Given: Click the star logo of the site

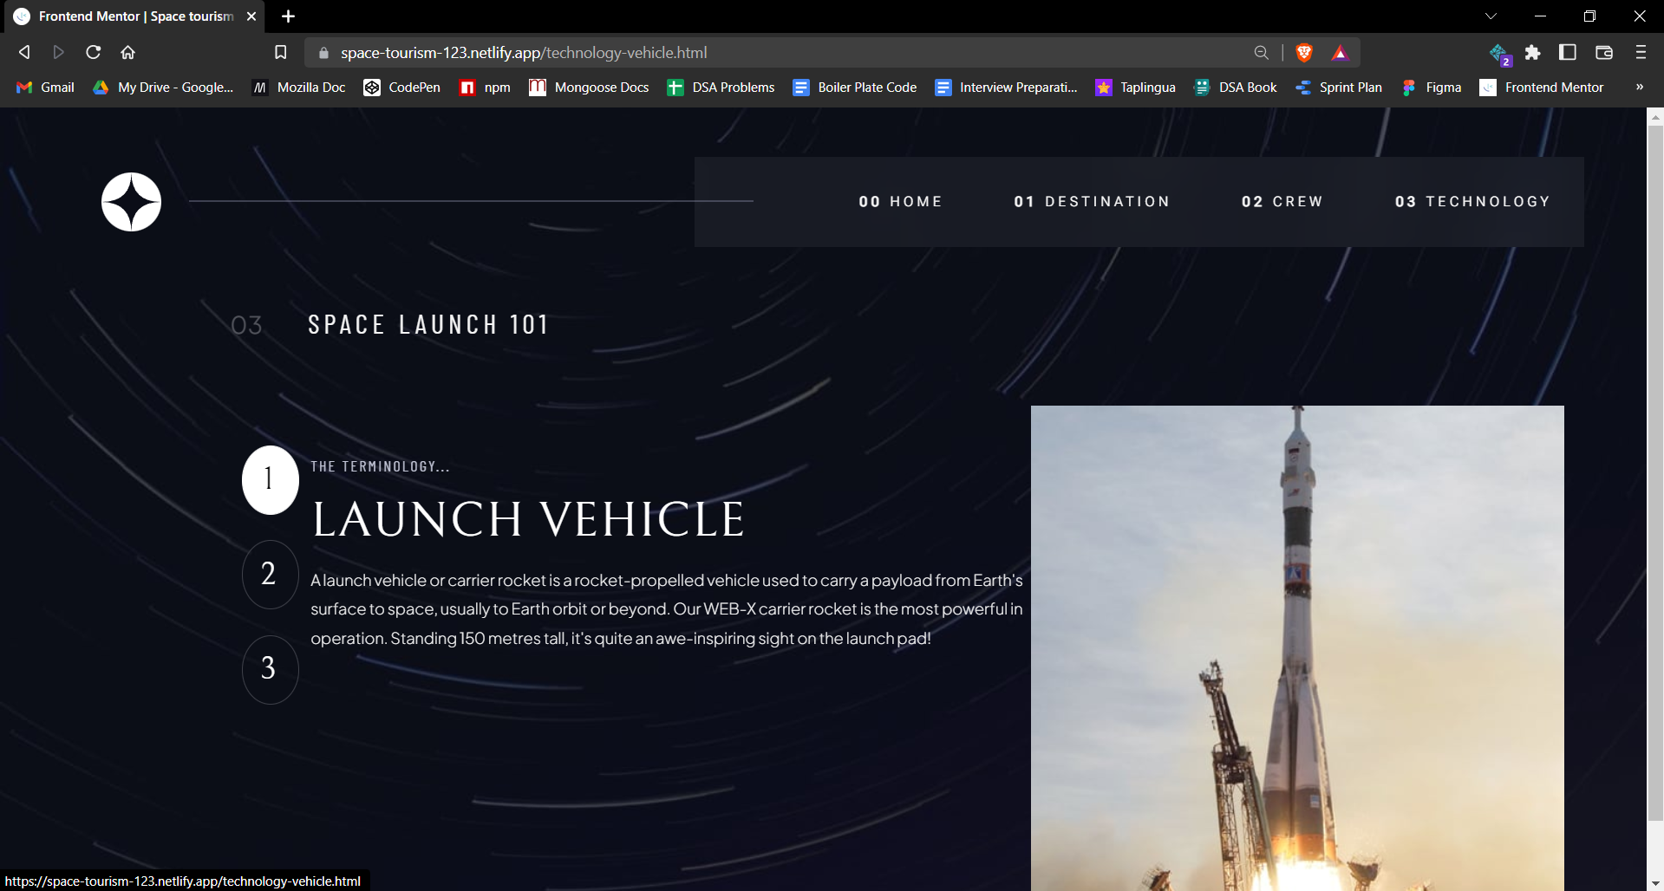Looking at the screenshot, I should click(x=132, y=202).
